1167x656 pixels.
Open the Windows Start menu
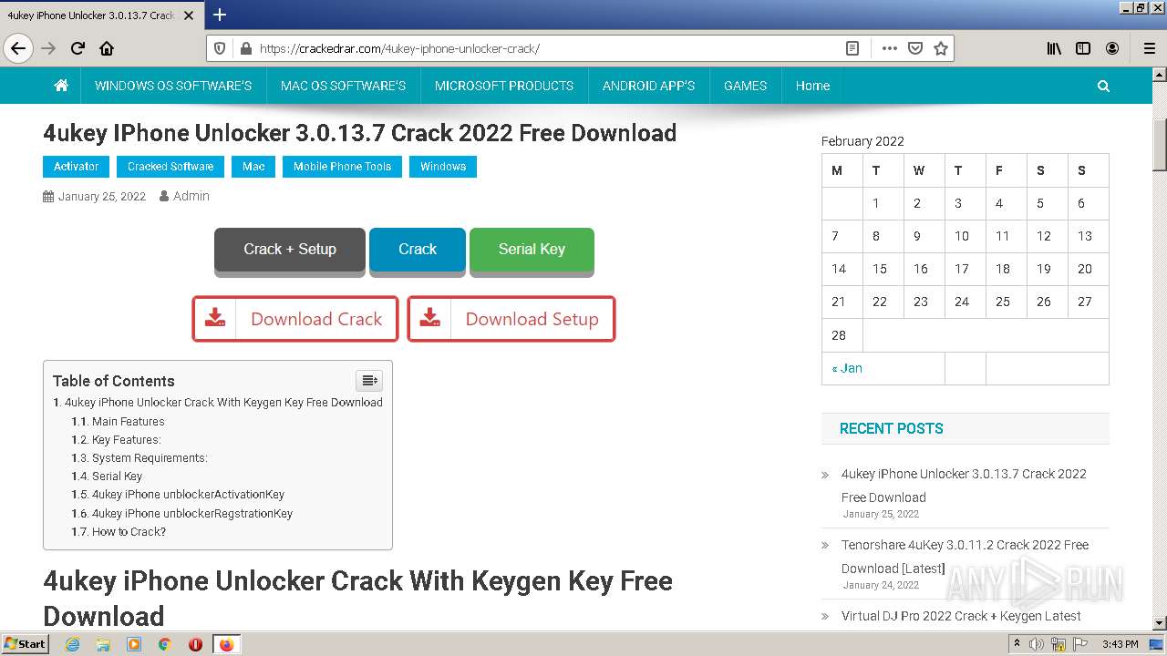[26, 644]
